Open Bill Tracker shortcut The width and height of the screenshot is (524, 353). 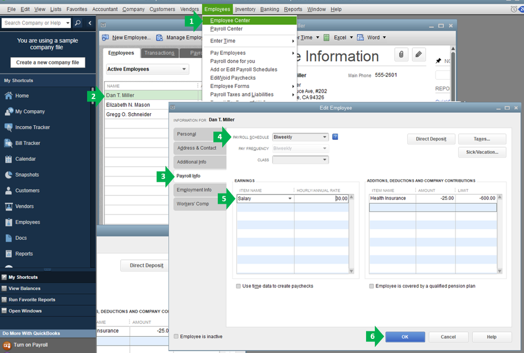[x=27, y=143]
